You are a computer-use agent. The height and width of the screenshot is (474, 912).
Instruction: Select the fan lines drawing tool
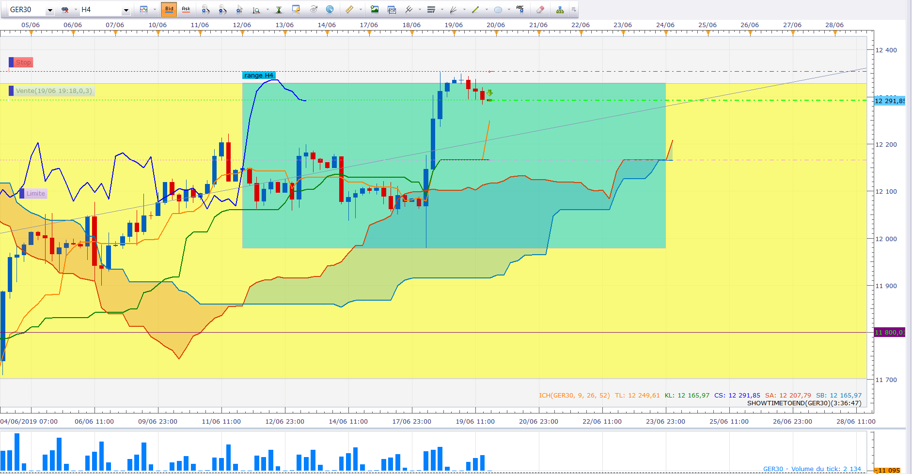pos(454,10)
